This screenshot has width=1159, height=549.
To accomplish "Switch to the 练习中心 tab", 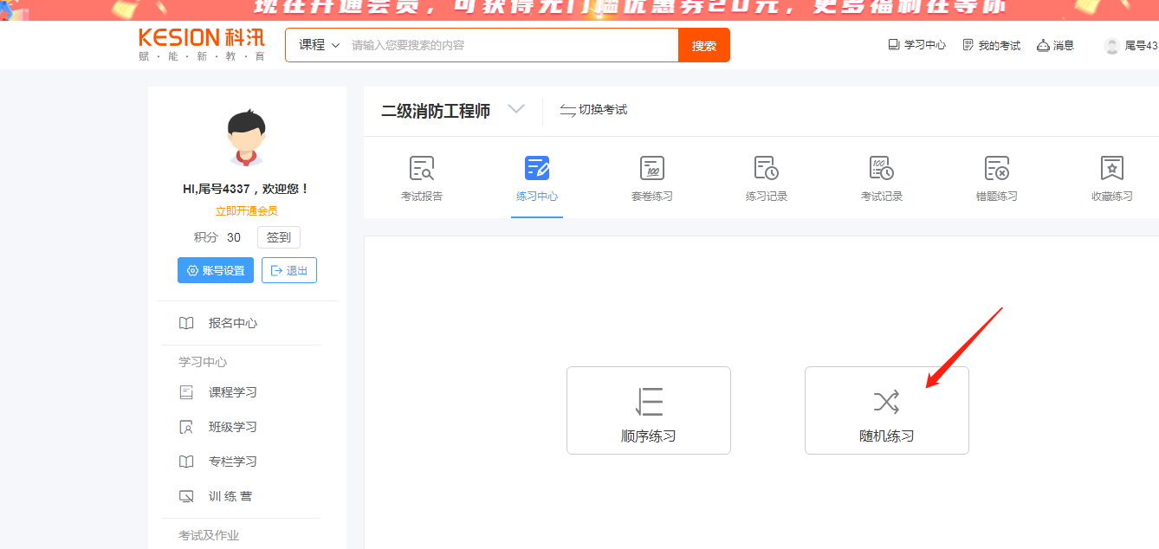I will point(536,179).
